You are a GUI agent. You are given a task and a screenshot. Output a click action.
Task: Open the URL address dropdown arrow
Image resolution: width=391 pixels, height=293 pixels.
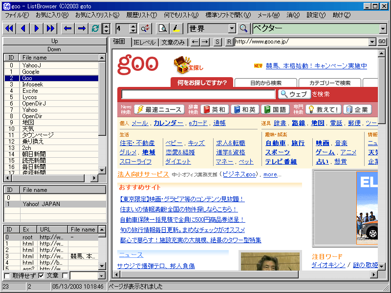(372, 42)
